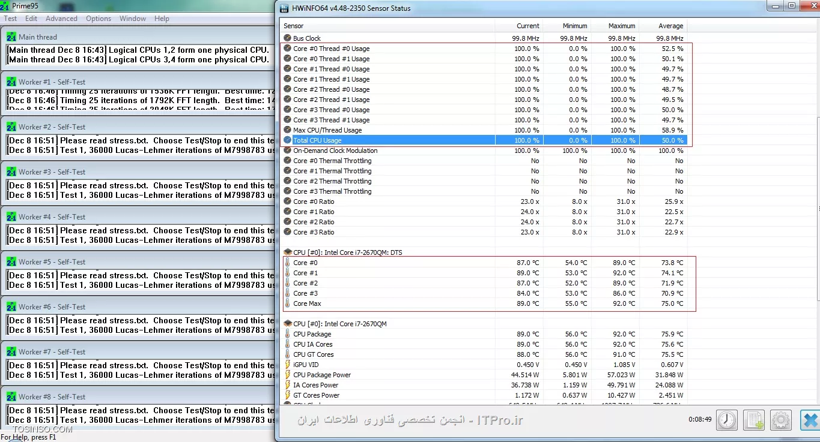Open the Options menu in Prime95
Viewport: 820px width, 442px height.
pos(99,19)
